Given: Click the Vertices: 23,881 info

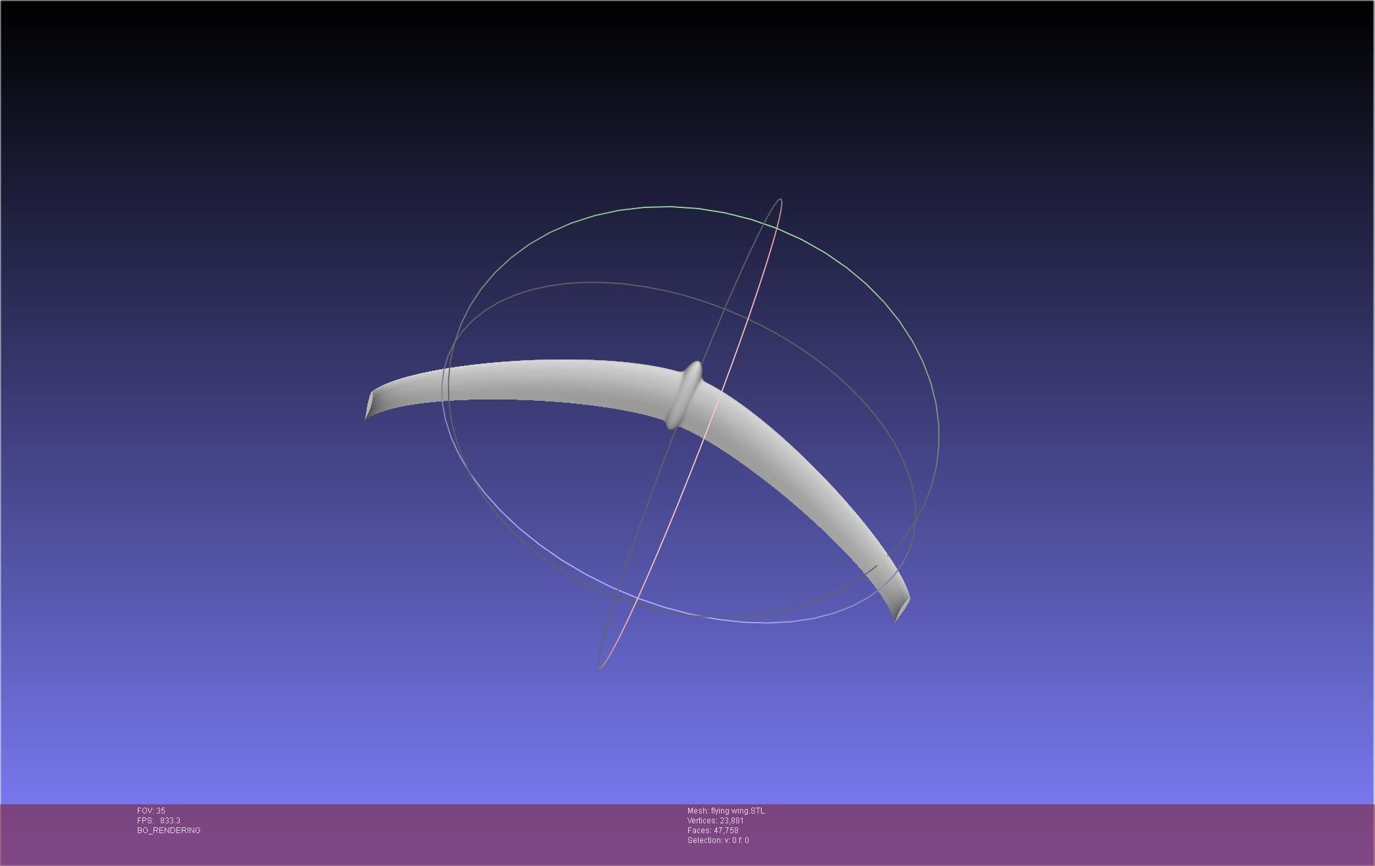Looking at the screenshot, I should click(x=715, y=821).
